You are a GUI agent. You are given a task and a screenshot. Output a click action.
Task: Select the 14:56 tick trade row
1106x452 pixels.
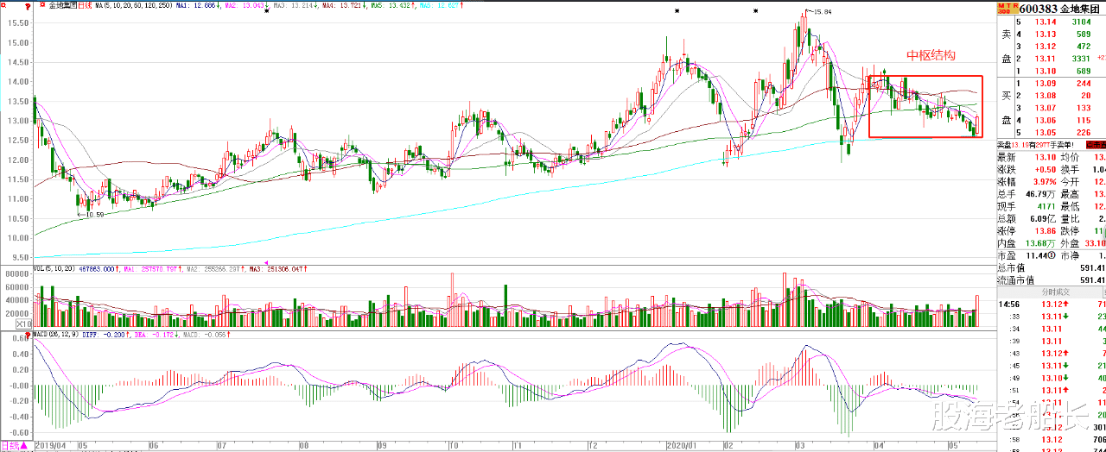1052,304
